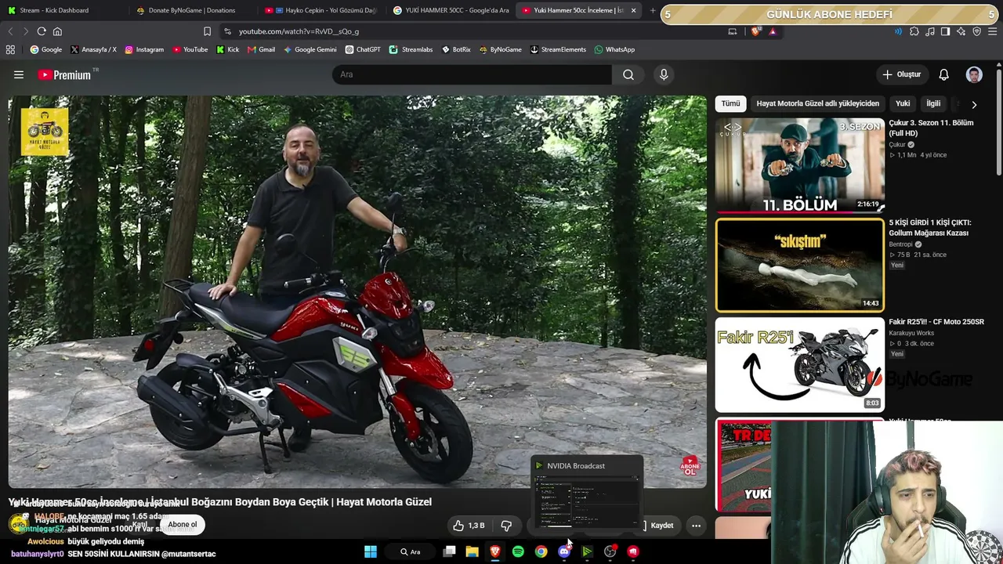
Task: Click the browser address bar URL
Action: tap(299, 31)
